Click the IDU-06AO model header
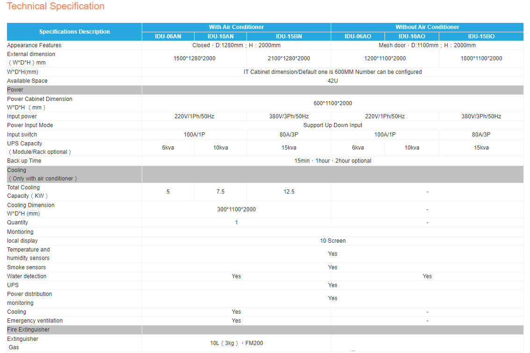 point(358,36)
